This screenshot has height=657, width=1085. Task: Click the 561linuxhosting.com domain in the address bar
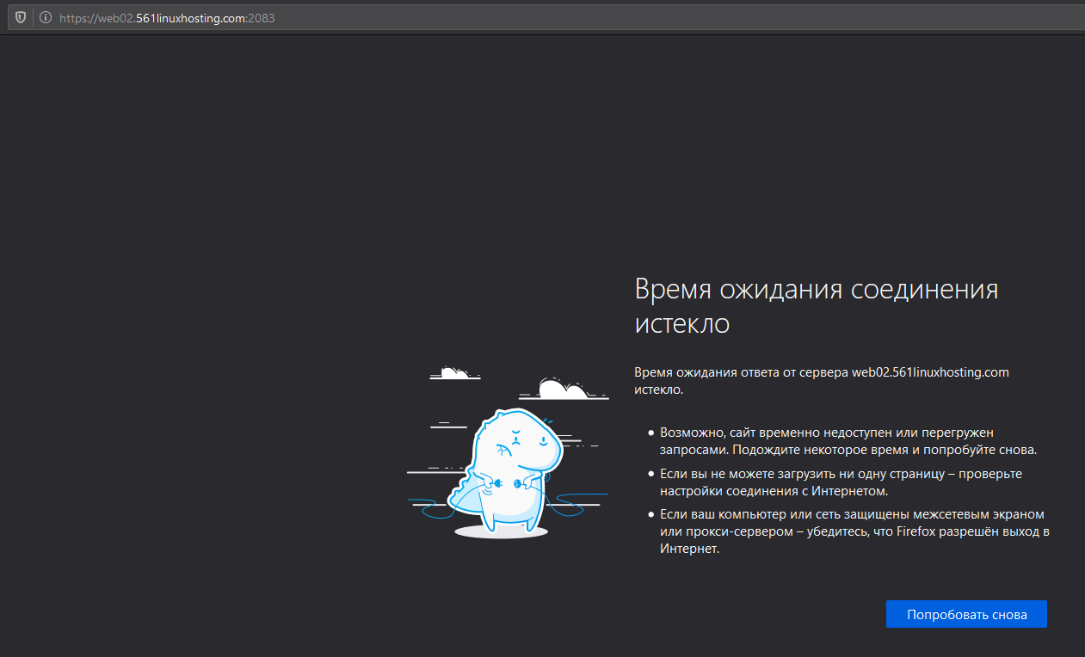(191, 17)
